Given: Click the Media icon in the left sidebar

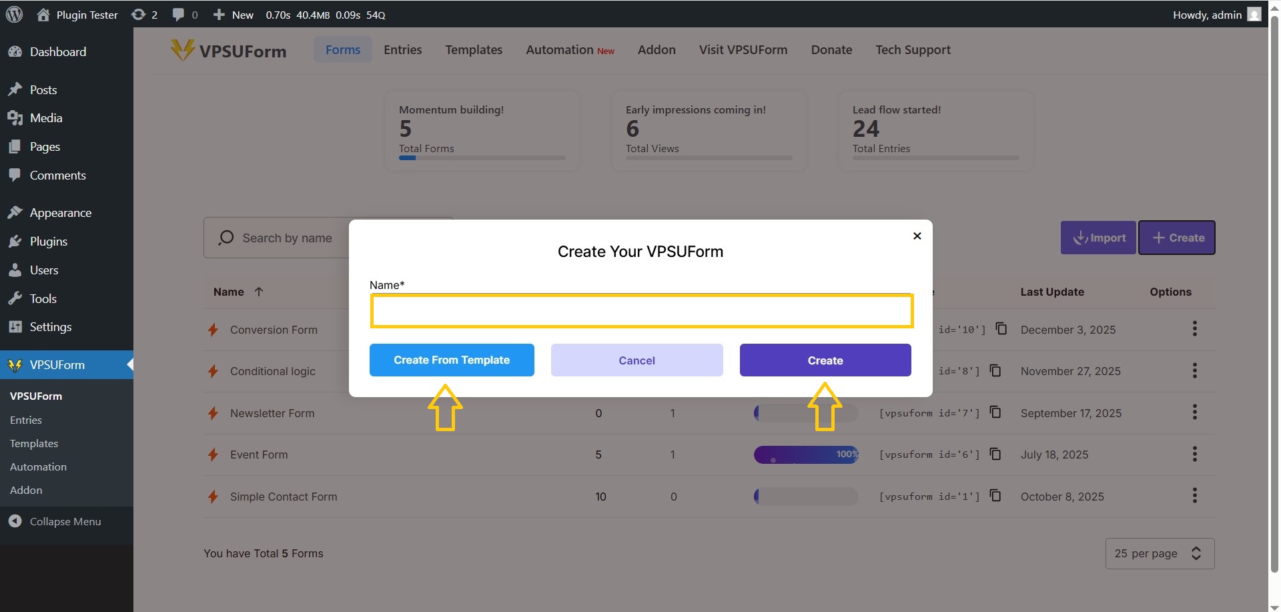Looking at the screenshot, I should point(15,117).
